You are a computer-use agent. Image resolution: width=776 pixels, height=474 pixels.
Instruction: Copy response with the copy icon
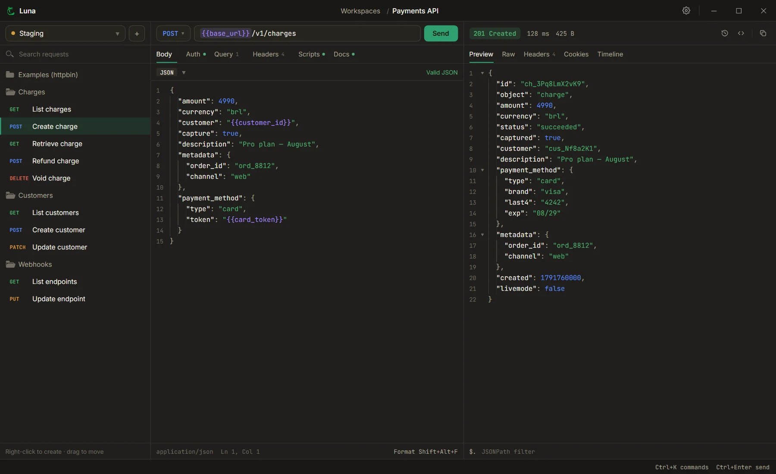coord(763,33)
